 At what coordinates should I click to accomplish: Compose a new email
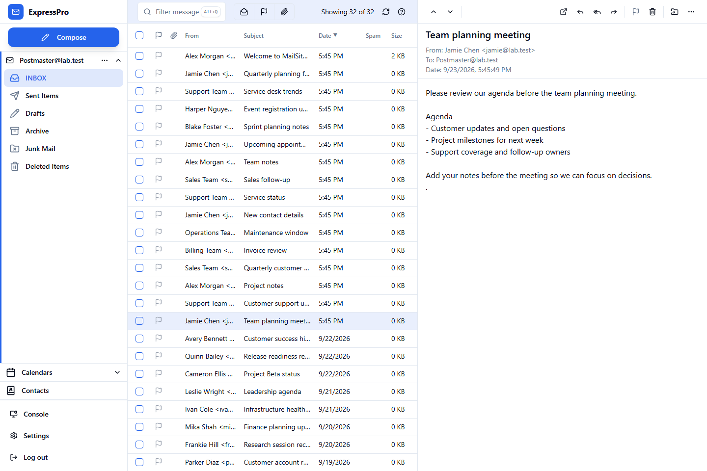click(63, 37)
